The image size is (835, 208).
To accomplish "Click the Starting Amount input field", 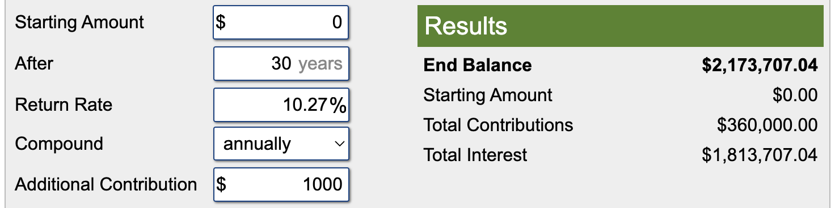I will pyautogui.click(x=280, y=23).
